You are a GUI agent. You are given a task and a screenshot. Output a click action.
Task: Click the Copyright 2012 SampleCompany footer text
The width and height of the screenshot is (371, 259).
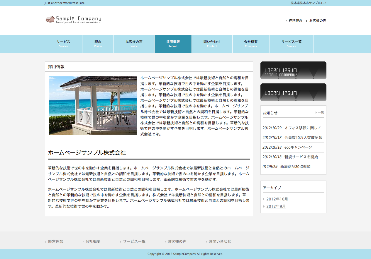pos(185,254)
